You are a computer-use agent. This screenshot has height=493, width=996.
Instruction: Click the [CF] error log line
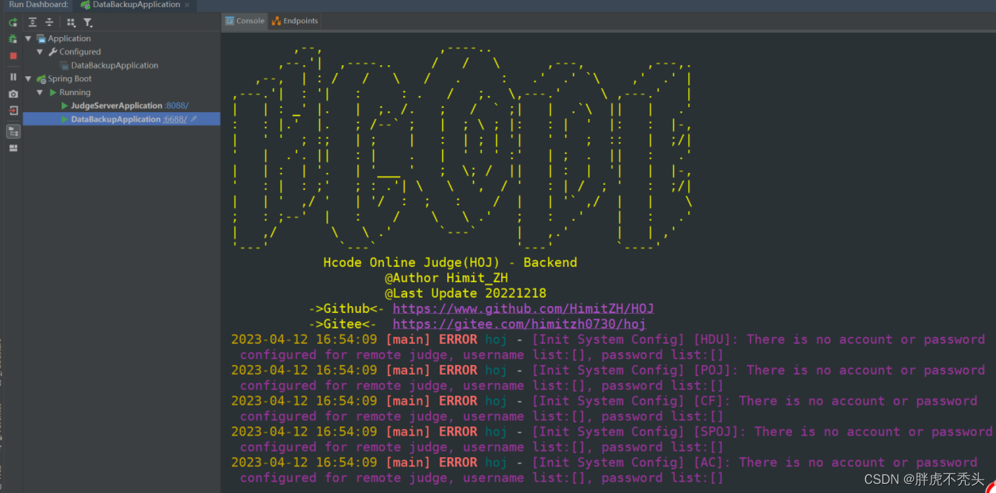click(x=604, y=409)
